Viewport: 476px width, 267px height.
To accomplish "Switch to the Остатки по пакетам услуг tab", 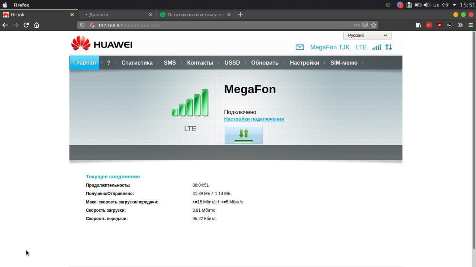I will [x=195, y=14].
